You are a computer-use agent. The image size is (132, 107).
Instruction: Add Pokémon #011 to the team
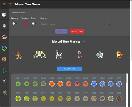pyautogui.click(x=26, y=99)
